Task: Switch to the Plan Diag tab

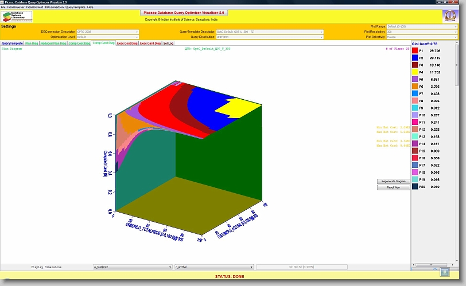Action: pyautogui.click(x=32, y=43)
